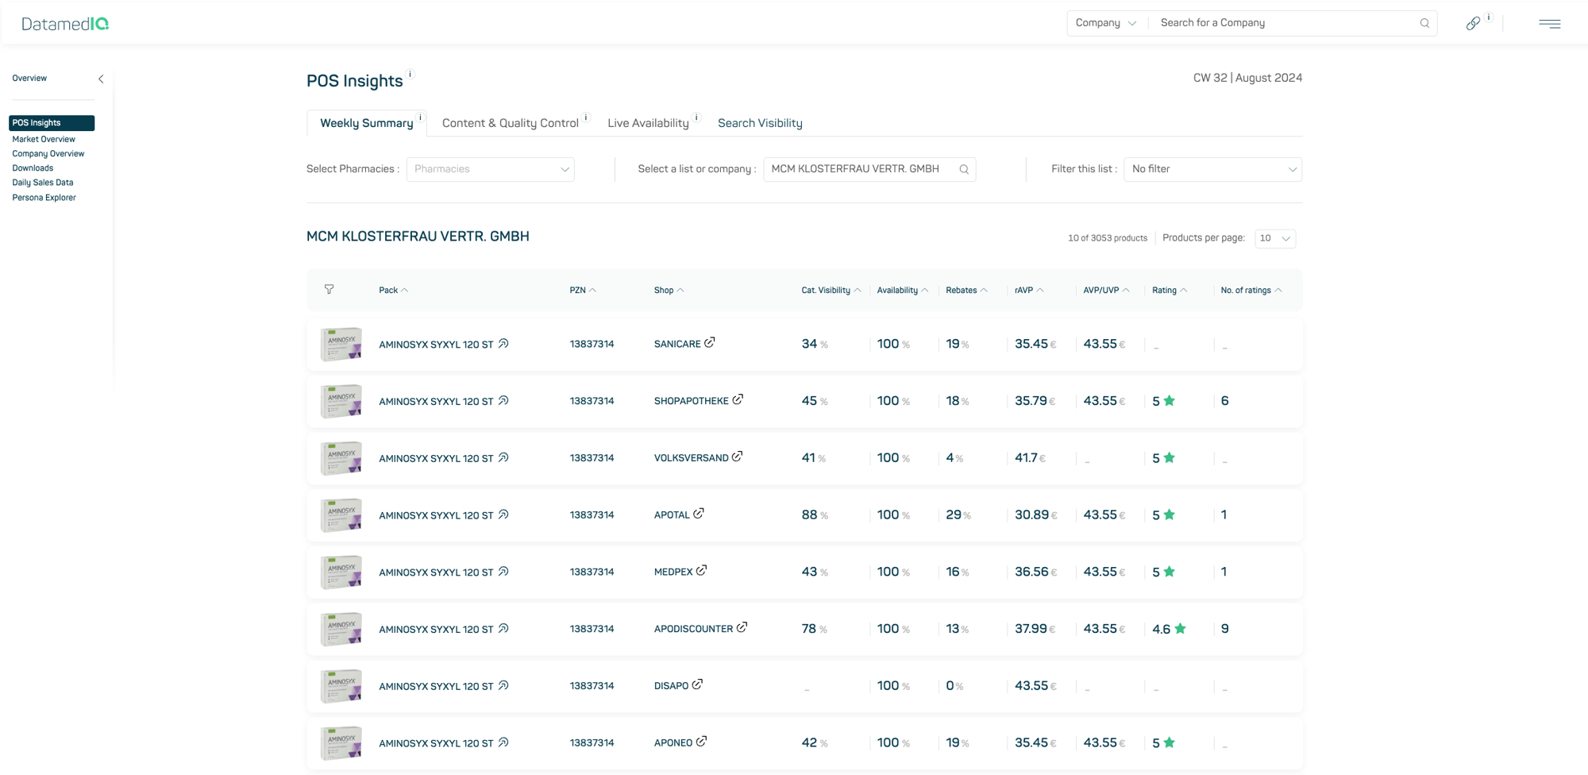This screenshot has width=1588, height=775.
Task: Click the Search for a Company field
Action: pyautogui.click(x=1284, y=23)
